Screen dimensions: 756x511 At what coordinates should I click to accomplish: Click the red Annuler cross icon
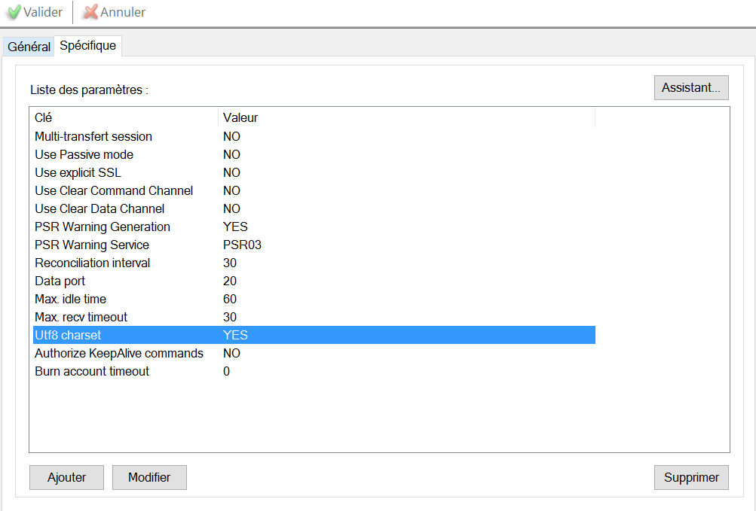(90, 12)
